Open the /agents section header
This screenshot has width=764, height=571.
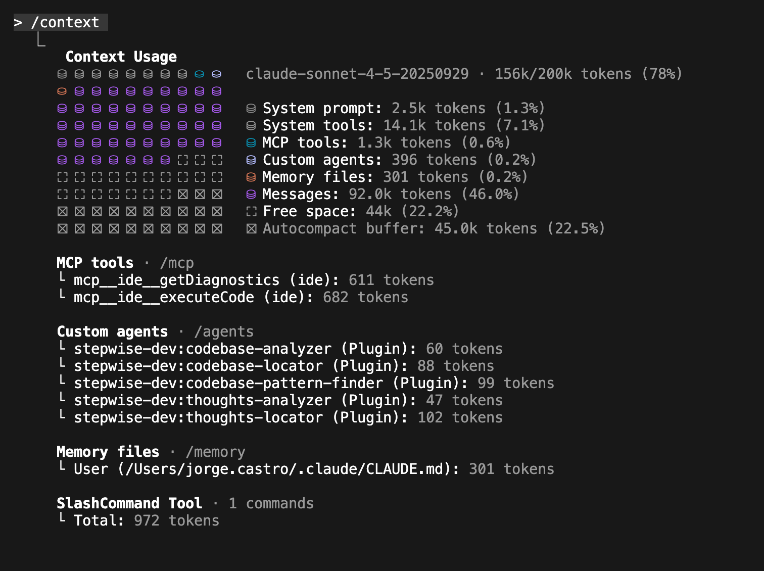tap(224, 331)
